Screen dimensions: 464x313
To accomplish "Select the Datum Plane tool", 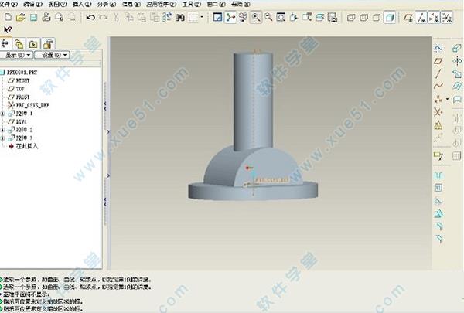I will tap(438, 61).
